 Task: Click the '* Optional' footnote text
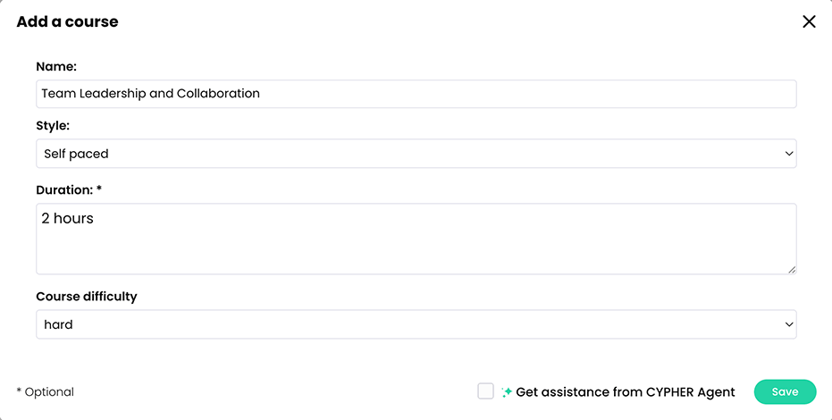[x=46, y=392]
